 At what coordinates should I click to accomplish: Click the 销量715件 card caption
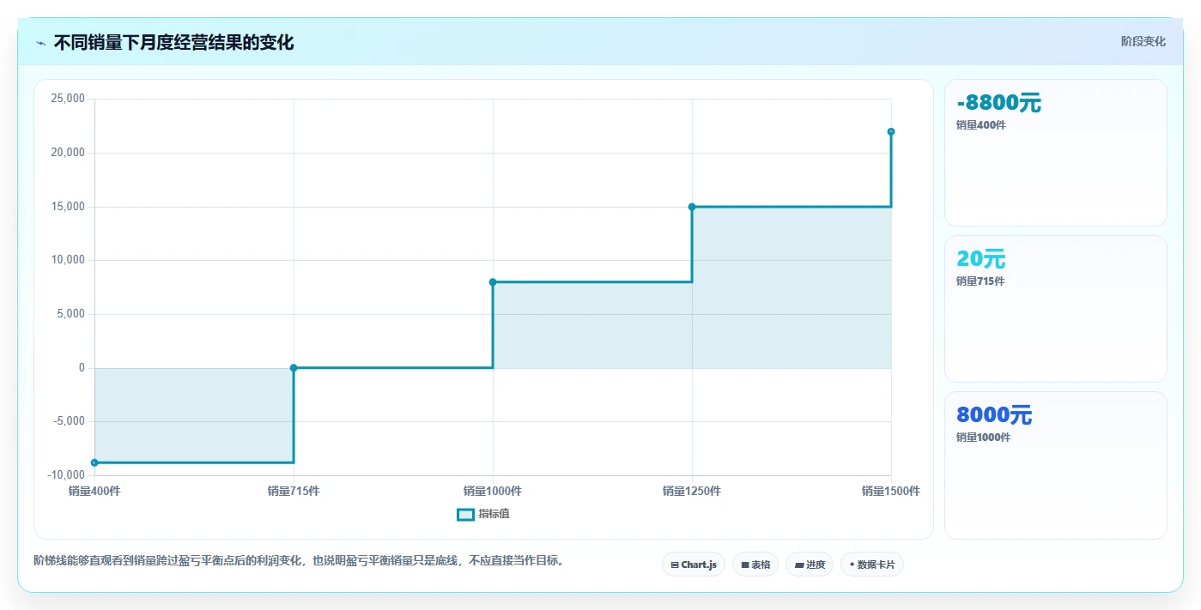980,281
